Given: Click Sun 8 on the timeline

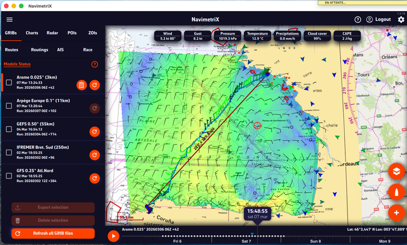Looking at the screenshot, I should point(316,241).
